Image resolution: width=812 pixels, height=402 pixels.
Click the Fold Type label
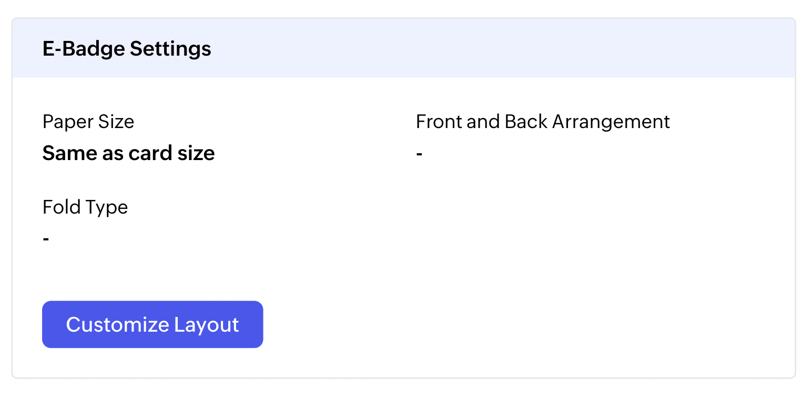click(x=85, y=207)
